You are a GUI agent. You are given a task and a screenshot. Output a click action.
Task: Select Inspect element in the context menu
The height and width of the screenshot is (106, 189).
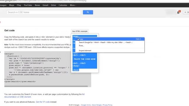coord(110,51)
